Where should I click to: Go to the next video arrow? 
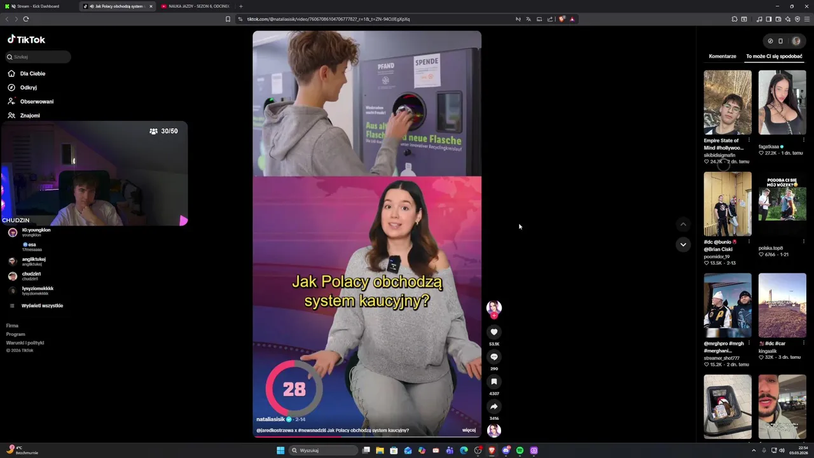click(683, 244)
